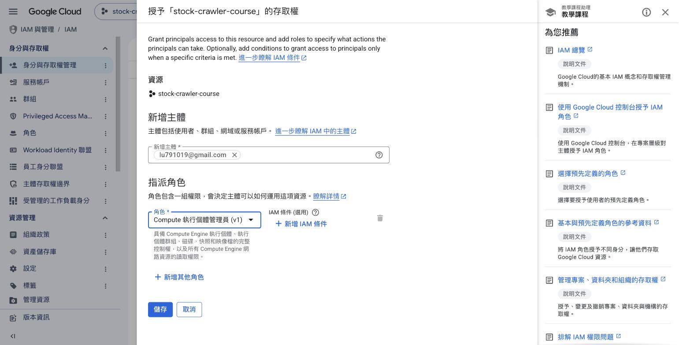Open 排解 IAM 權限問題 doc link
Image resolution: width=679 pixels, height=345 pixels.
(589, 337)
